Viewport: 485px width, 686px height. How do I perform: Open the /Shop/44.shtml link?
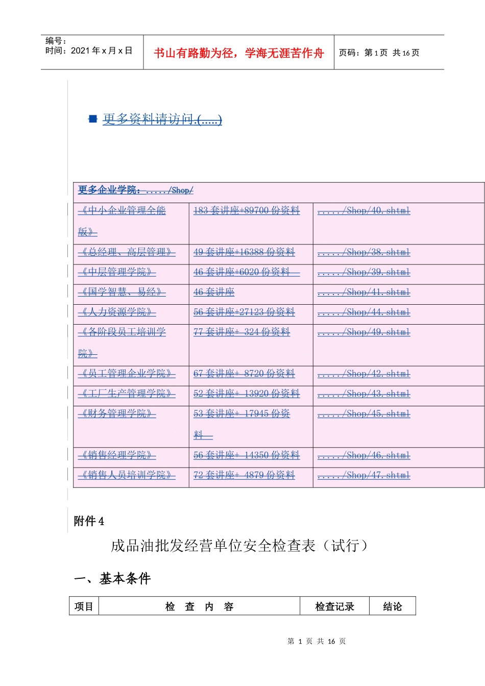tap(363, 312)
